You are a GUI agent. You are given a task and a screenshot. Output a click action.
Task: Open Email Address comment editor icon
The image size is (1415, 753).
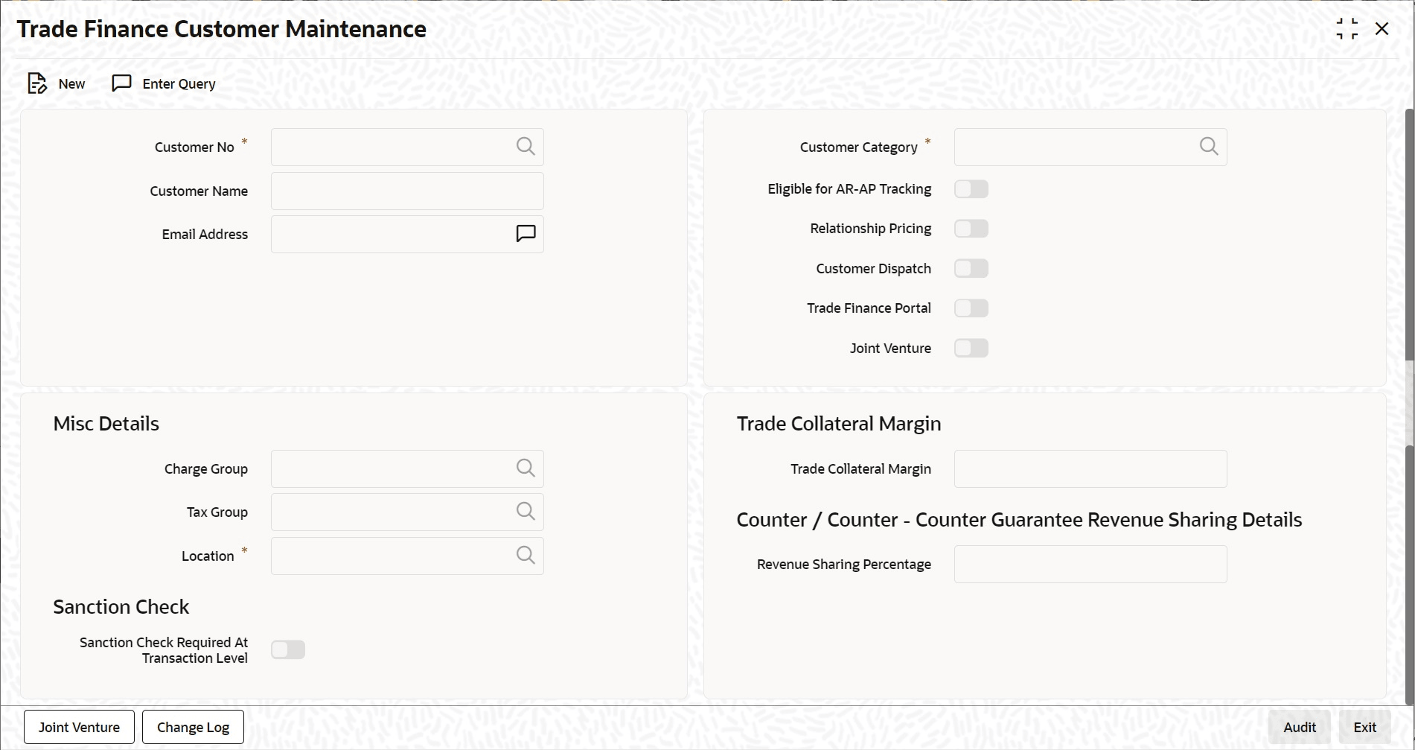[x=526, y=234]
